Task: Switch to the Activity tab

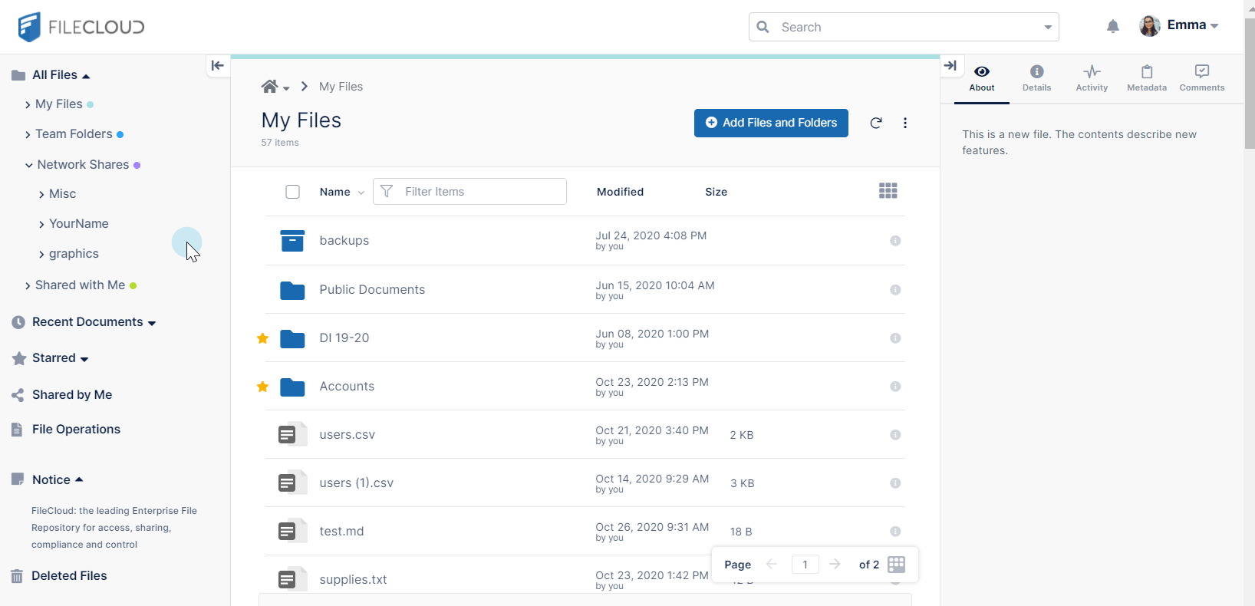Action: (1092, 77)
